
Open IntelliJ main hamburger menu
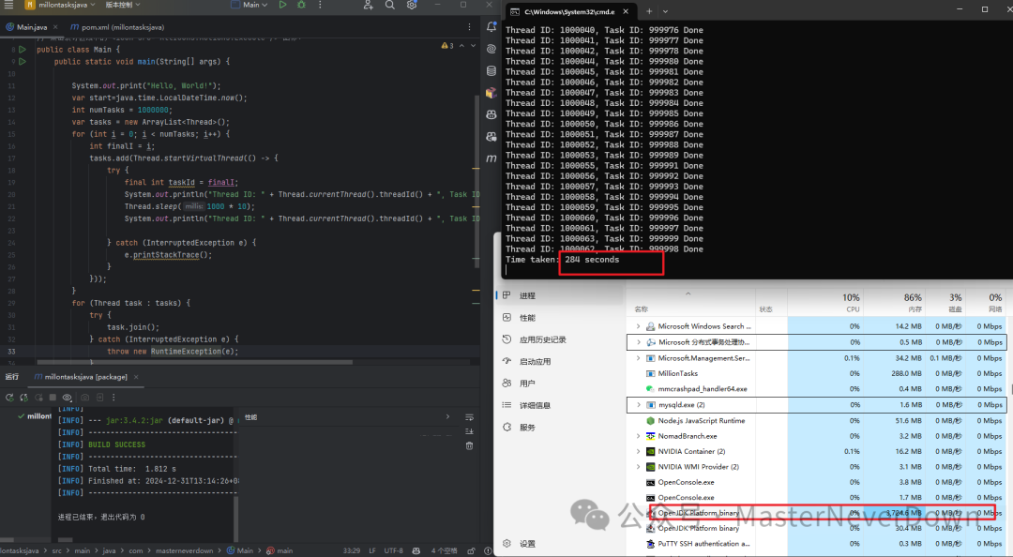[x=9, y=5]
